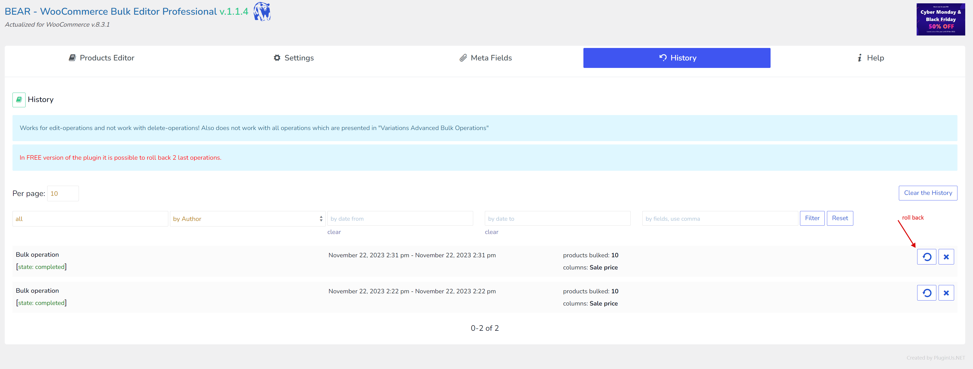Click the Clear the History button
The height and width of the screenshot is (369, 973).
928,193
